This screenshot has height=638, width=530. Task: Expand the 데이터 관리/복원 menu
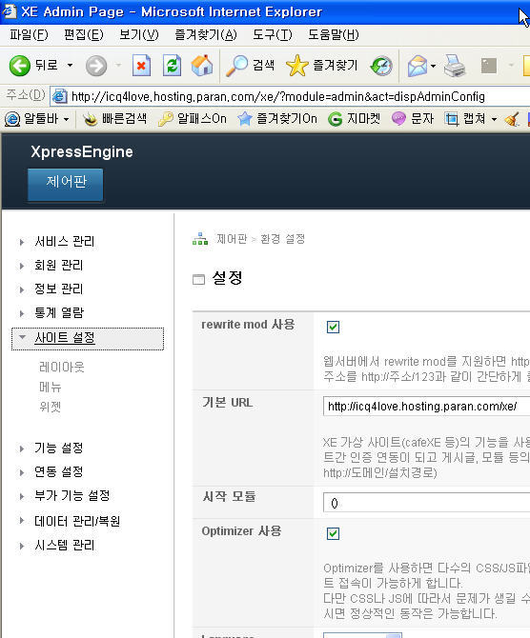coord(77,521)
